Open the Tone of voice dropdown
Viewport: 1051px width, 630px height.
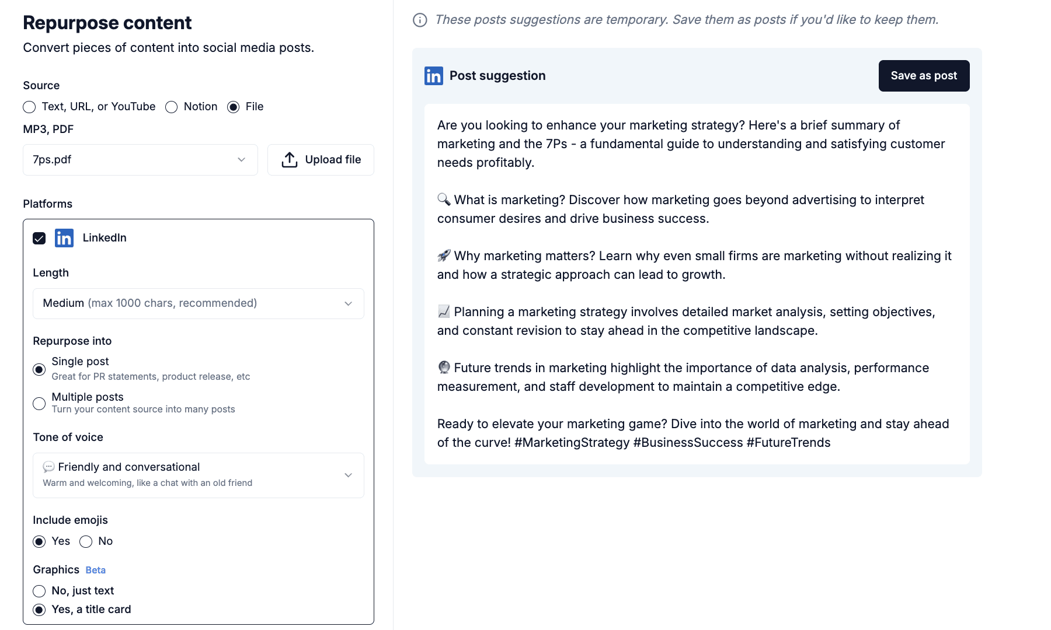coord(198,475)
